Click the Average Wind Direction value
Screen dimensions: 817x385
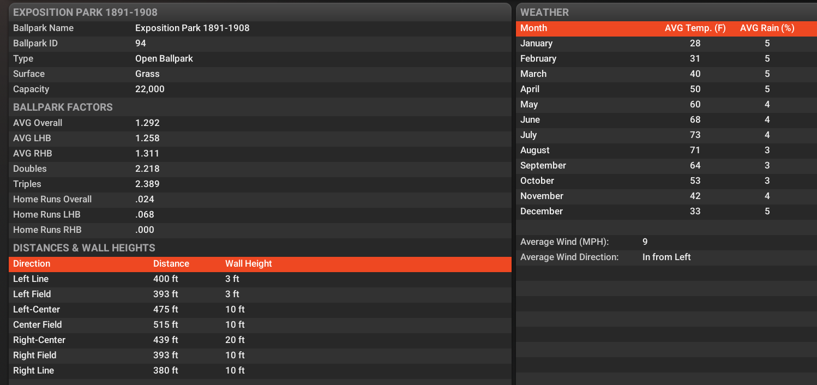click(x=666, y=257)
